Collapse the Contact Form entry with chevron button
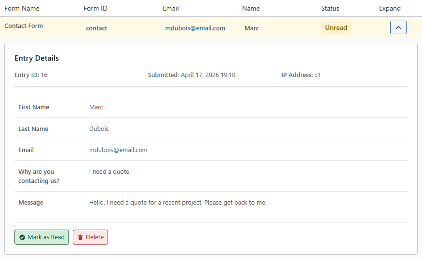422x259 pixels. pyautogui.click(x=398, y=27)
